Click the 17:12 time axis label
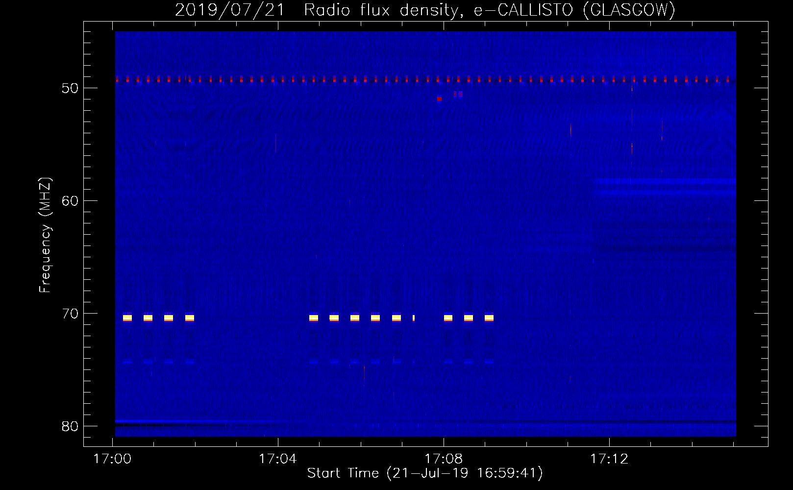This screenshot has width=793, height=490. (609, 459)
